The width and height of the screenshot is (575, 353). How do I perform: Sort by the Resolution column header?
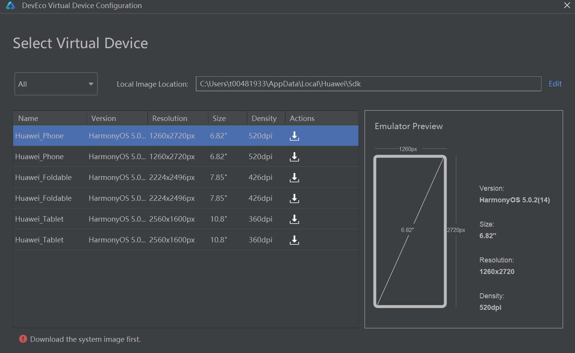(178, 118)
